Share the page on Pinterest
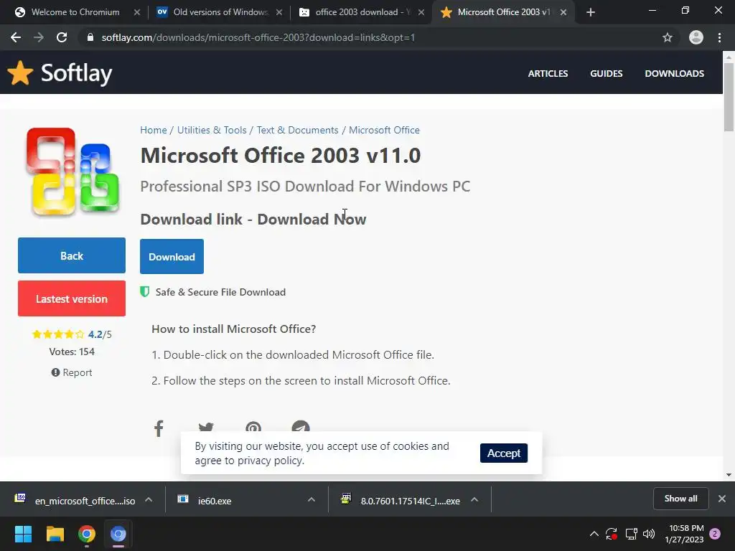The height and width of the screenshot is (551, 735). (x=253, y=428)
